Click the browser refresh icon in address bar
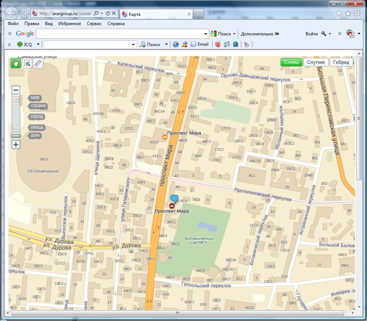The height and width of the screenshot is (321, 367). pos(108,13)
